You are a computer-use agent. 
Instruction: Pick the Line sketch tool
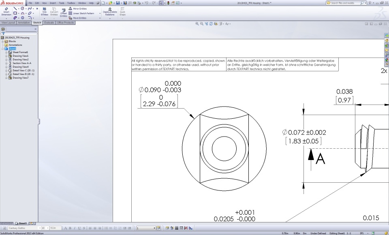15,9
